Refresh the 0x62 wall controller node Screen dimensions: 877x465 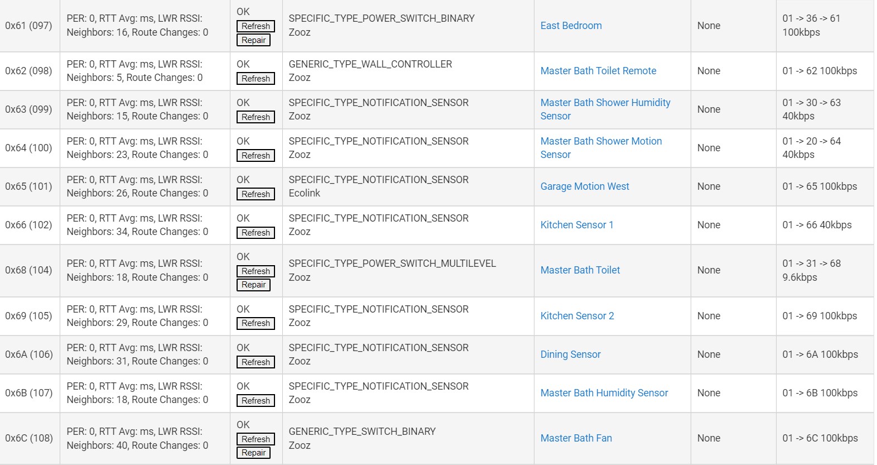pyautogui.click(x=256, y=79)
